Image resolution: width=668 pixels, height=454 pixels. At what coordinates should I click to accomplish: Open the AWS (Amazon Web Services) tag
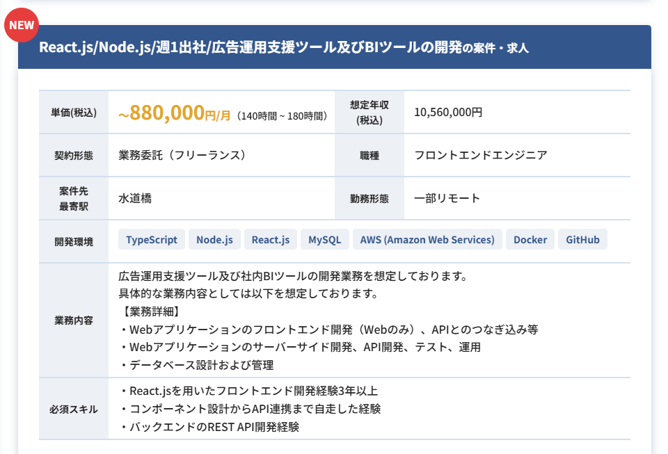[x=427, y=240]
